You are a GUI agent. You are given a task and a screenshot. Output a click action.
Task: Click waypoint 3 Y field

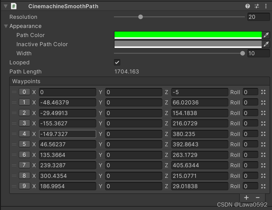(x=134, y=124)
